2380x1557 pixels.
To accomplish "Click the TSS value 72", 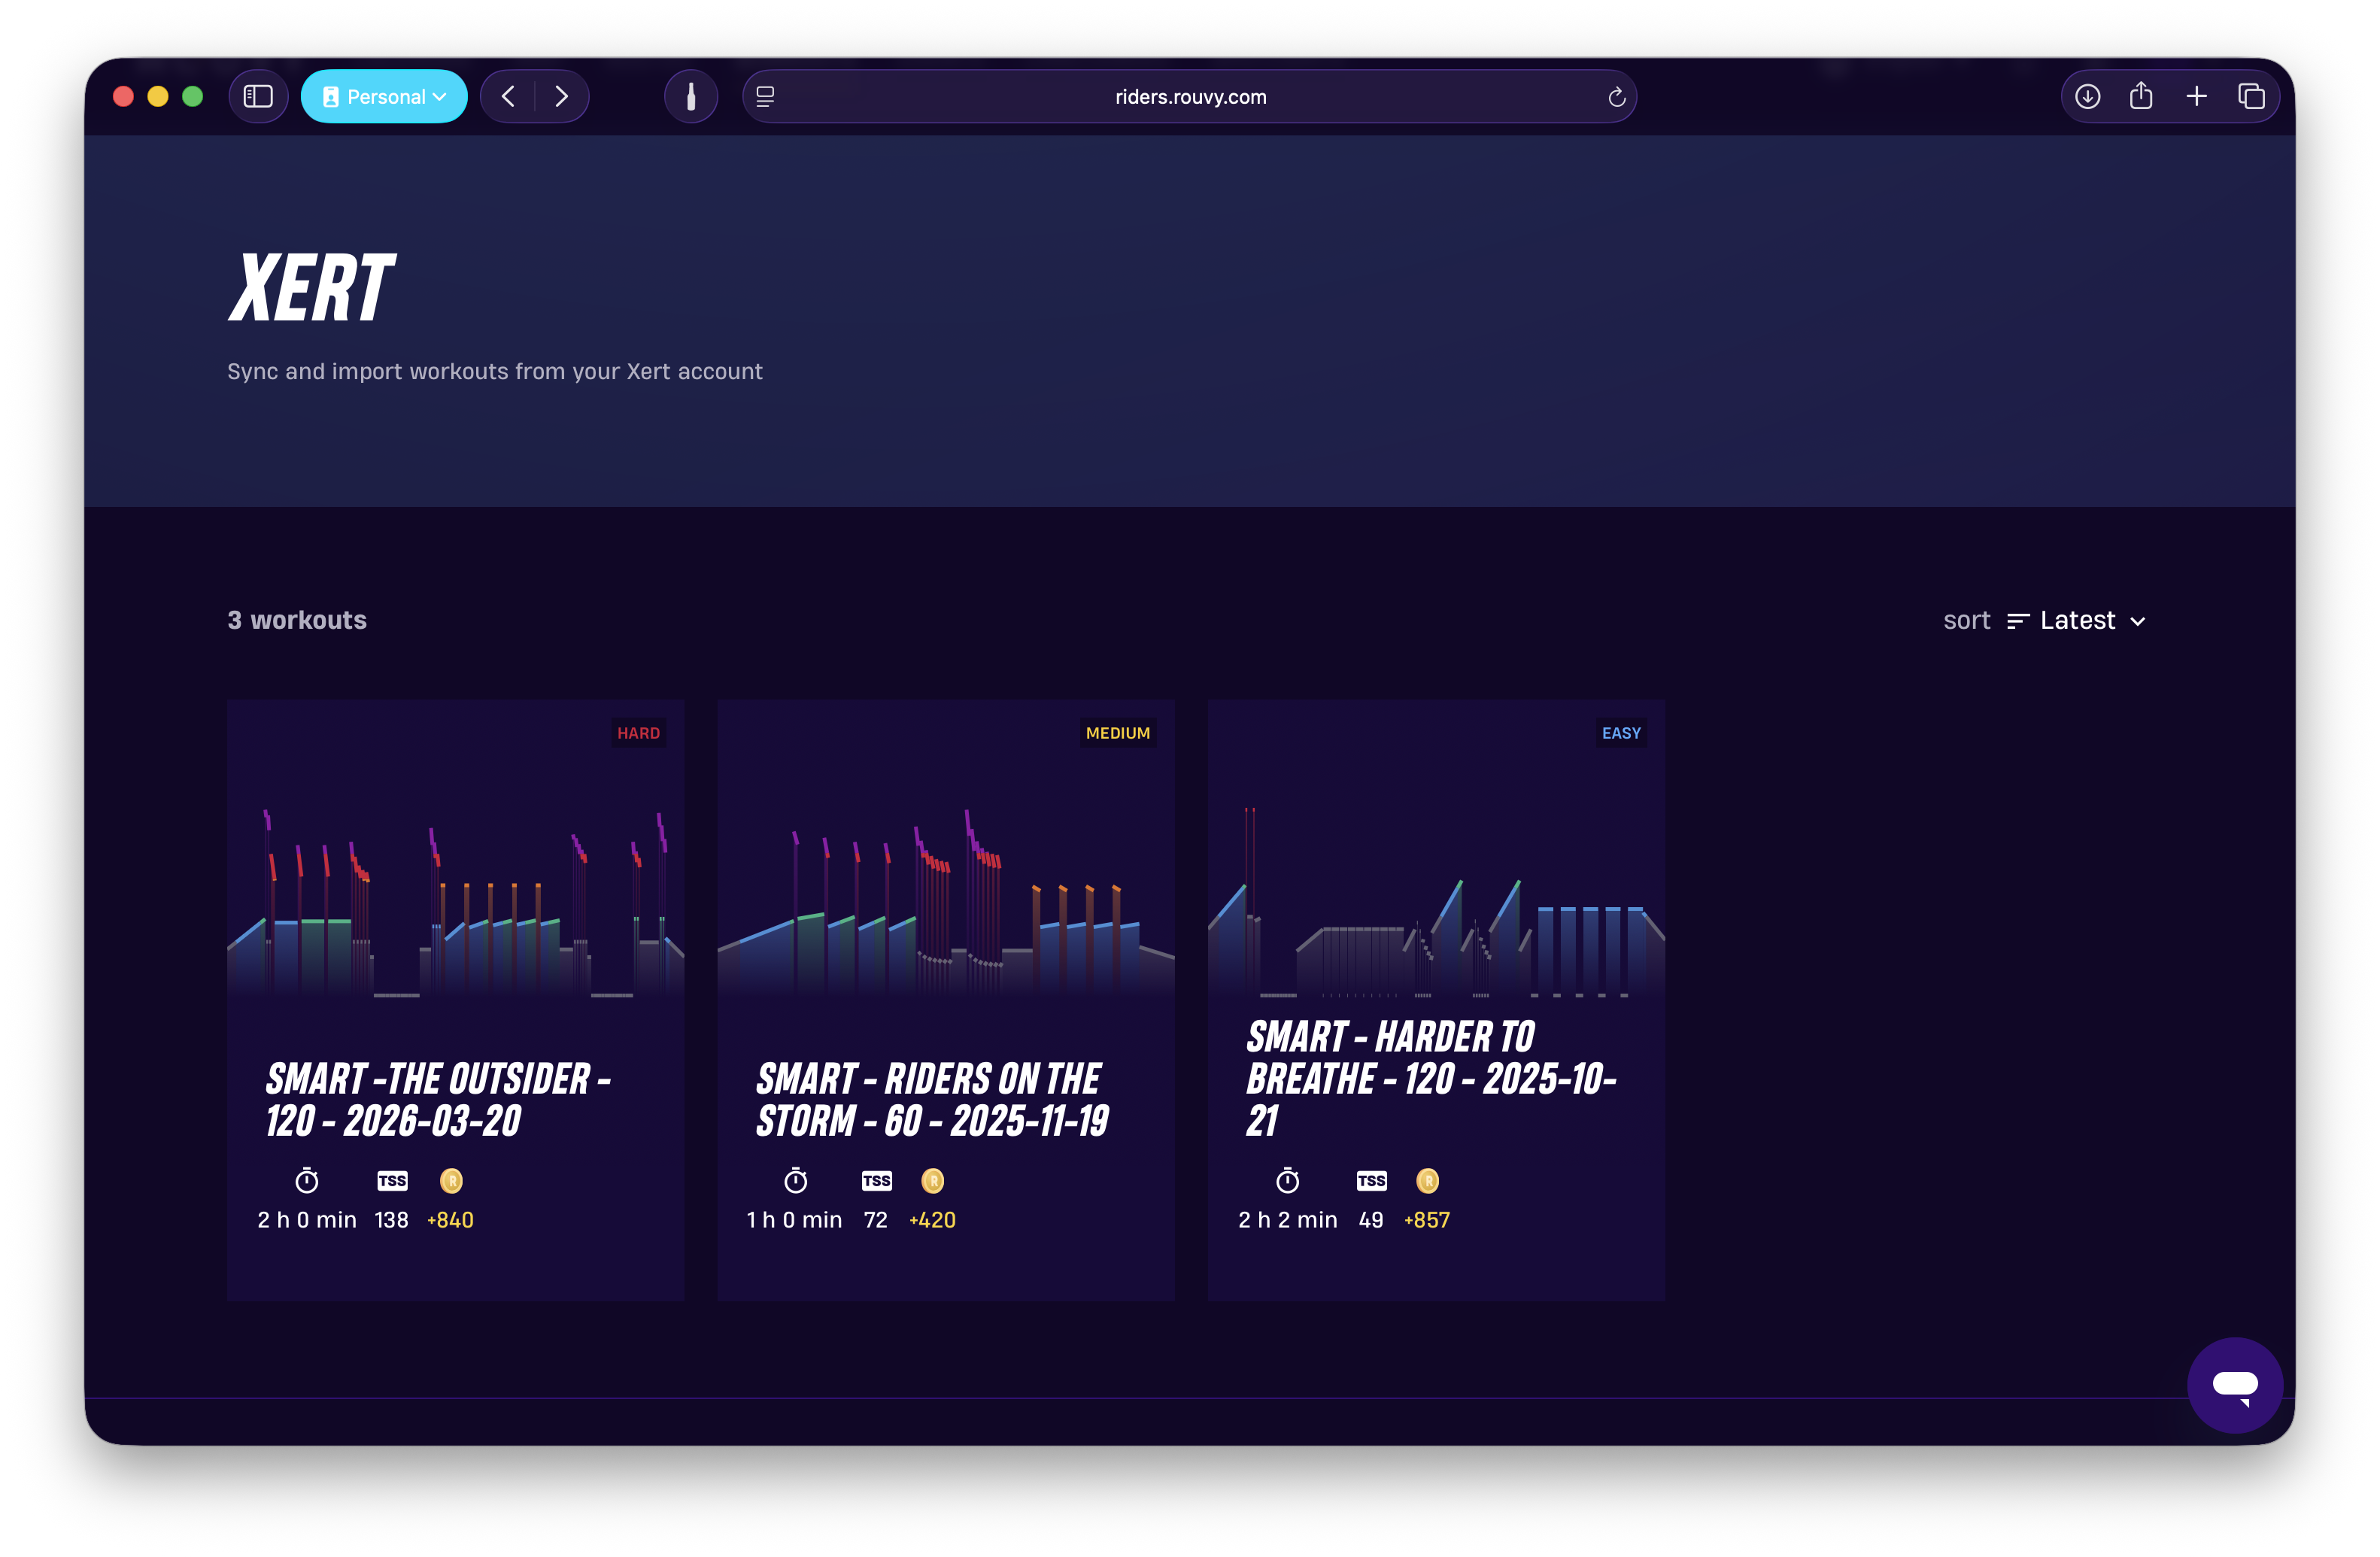I will coord(876,1220).
